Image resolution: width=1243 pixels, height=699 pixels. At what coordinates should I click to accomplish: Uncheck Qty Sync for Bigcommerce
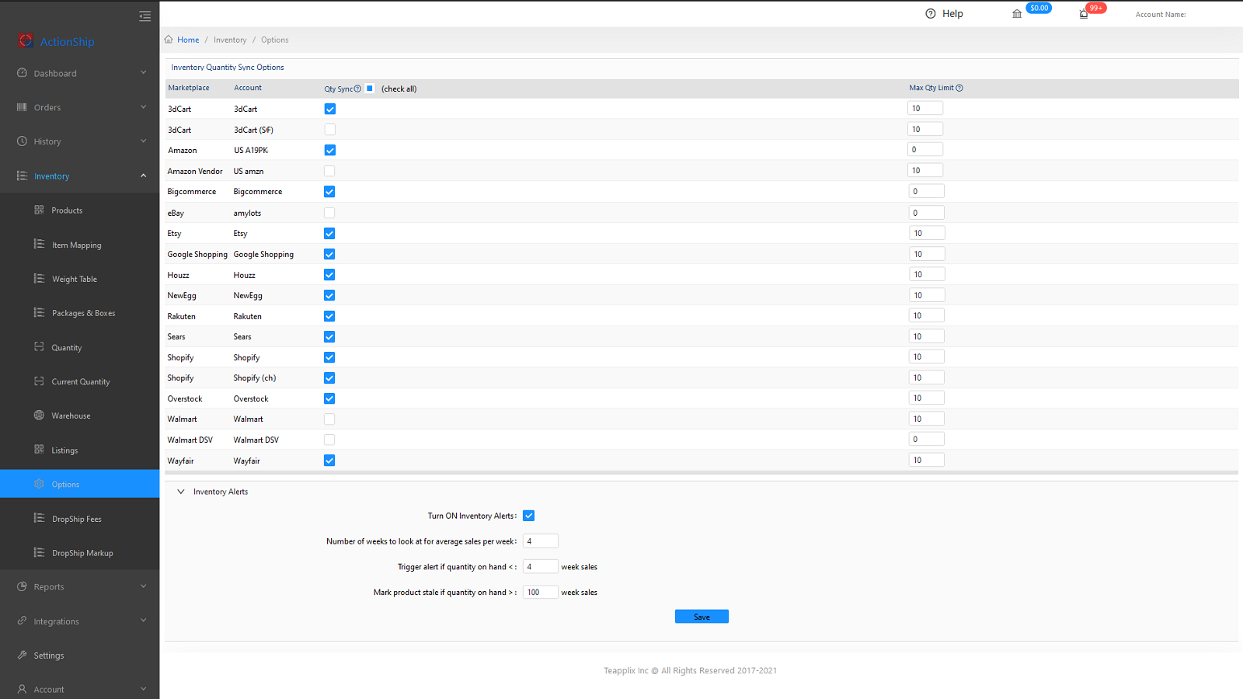pos(329,191)
